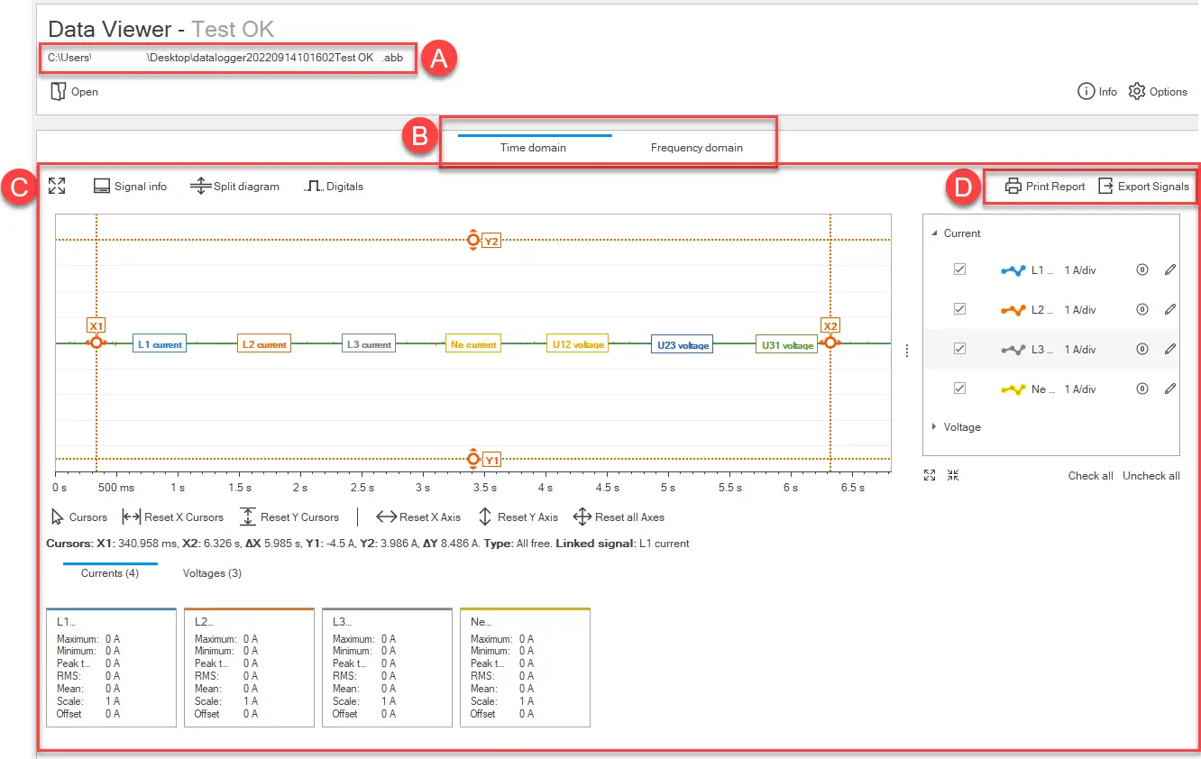Open the Options gear settings
This screenshot has height=759, width=1201.
point(1137,92)
